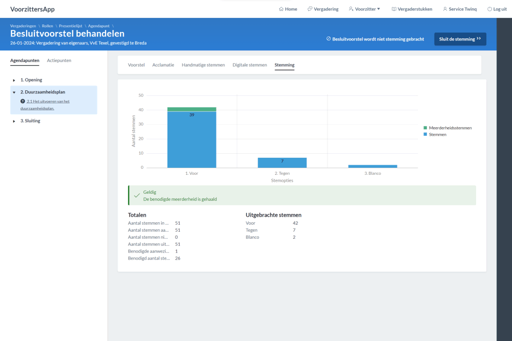Screen dimensions: 512x341
Task: Click the Vergadering speech bubble icon
Action: pos(310,9)
